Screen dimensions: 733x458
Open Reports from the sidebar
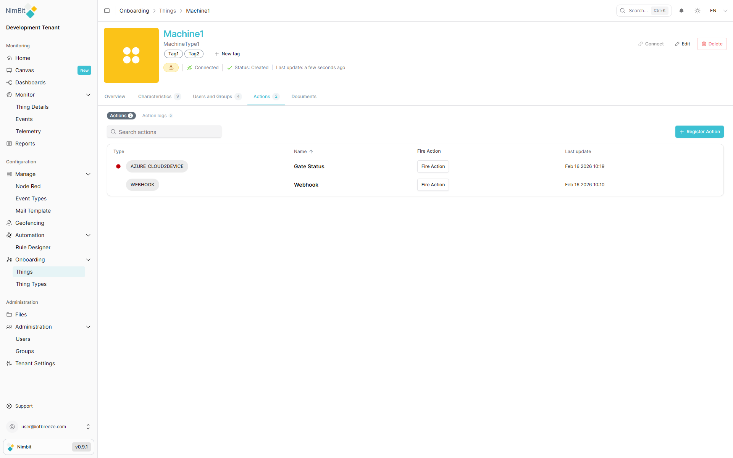[x=25, y=143]
